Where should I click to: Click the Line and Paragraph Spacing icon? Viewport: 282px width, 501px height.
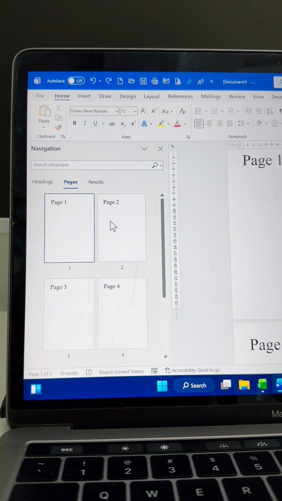tap(241, 124)
